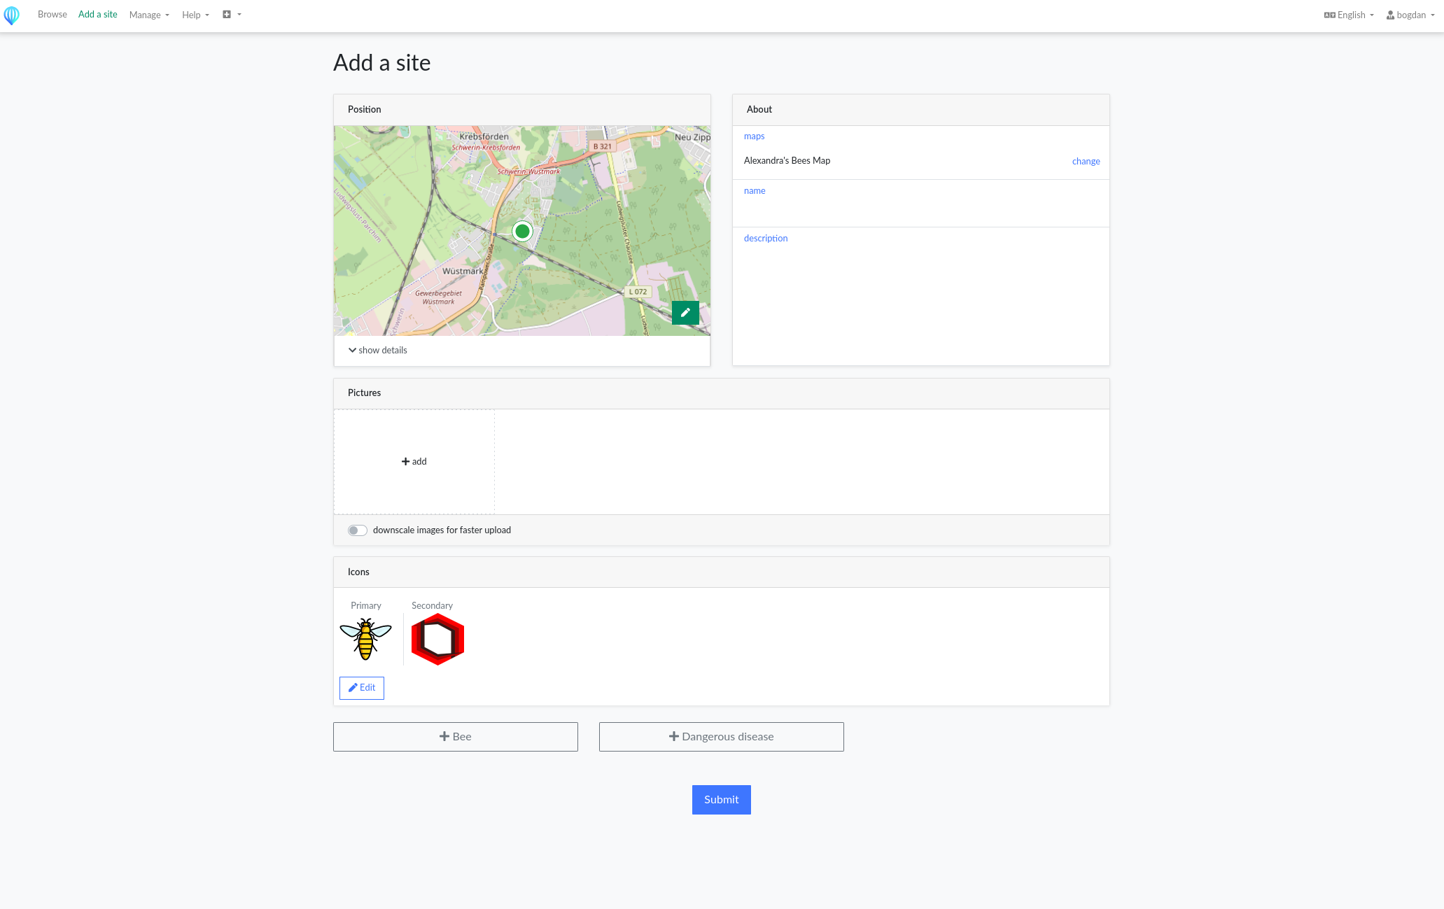The image size is (1444, 909).
Task: Select the primary bee icon
Action: 365,639
